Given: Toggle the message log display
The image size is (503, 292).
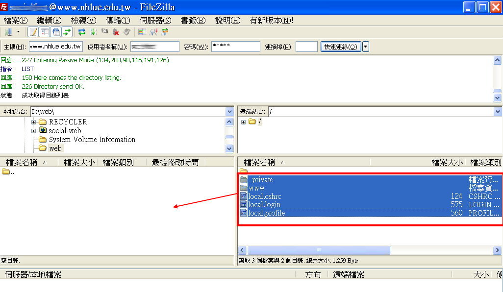Looking at the screenshot, I should [x=33, y=32].
